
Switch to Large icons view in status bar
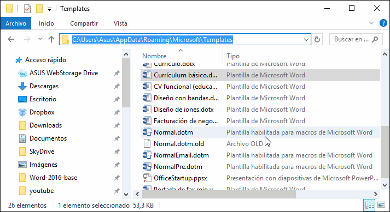(x=381, y=205)
